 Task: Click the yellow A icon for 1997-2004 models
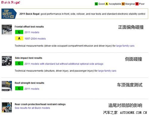19,38
